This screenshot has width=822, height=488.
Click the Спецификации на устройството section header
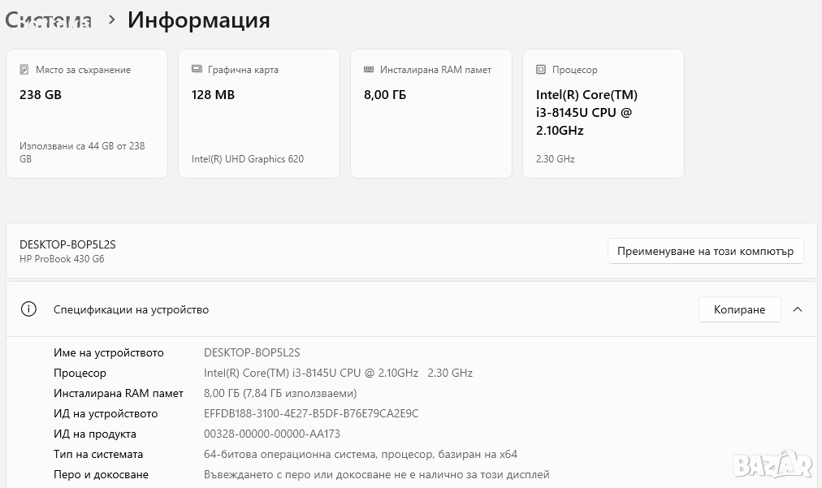click(131, 309)
